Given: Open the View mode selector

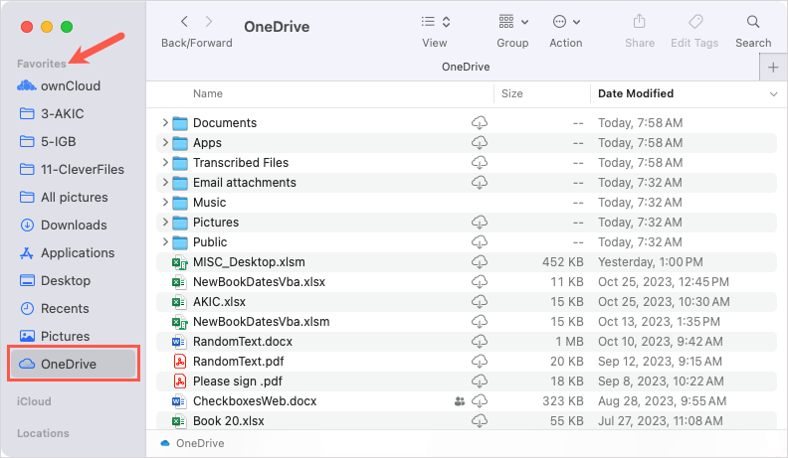Looking at the screenshot, I should (435, 22).
